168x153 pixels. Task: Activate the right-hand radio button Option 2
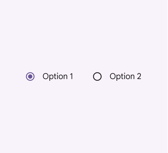[97, 76]
